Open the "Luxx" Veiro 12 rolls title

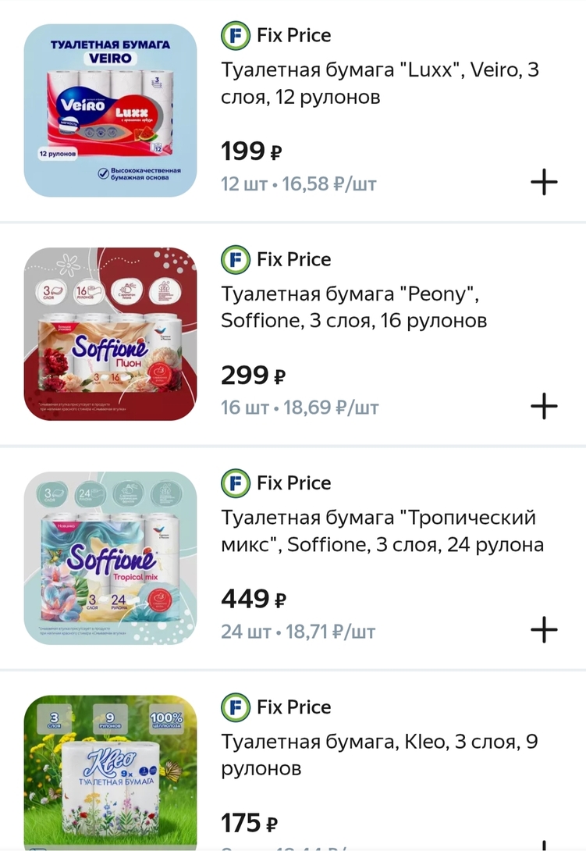click(380, 84)
